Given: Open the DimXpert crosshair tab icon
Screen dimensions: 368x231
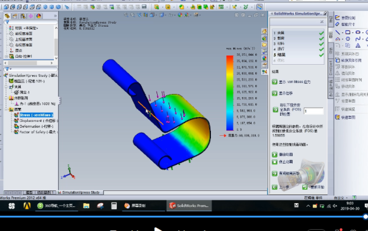Looking at the screenshot, I should 31,16.
